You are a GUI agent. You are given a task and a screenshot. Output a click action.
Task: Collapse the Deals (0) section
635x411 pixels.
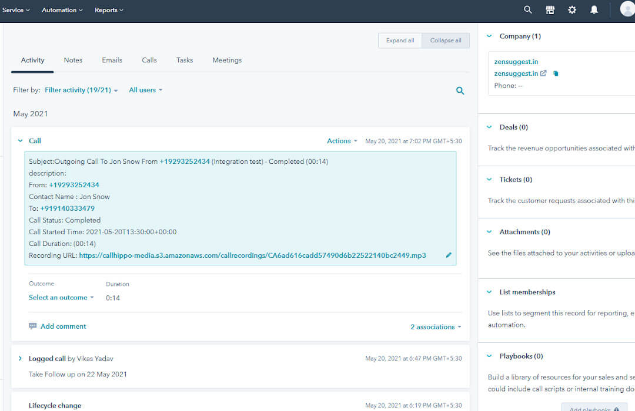pos(489,127)
